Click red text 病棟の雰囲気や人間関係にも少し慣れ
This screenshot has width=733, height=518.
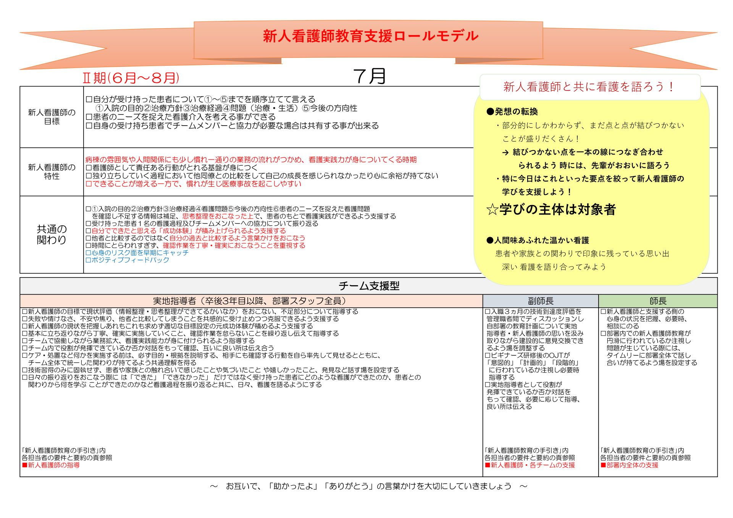tap(251, 160)
